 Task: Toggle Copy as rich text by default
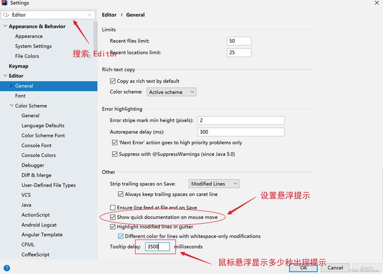[113, 81]
